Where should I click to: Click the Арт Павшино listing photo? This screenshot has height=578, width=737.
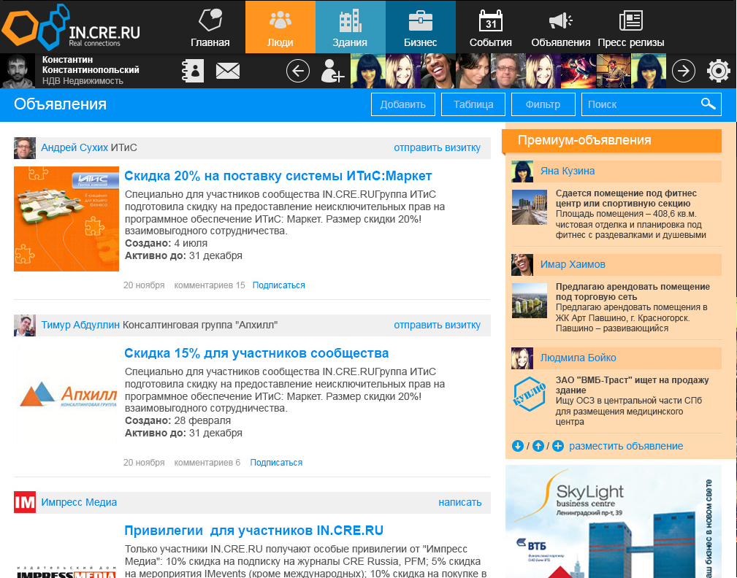[530, 301]
